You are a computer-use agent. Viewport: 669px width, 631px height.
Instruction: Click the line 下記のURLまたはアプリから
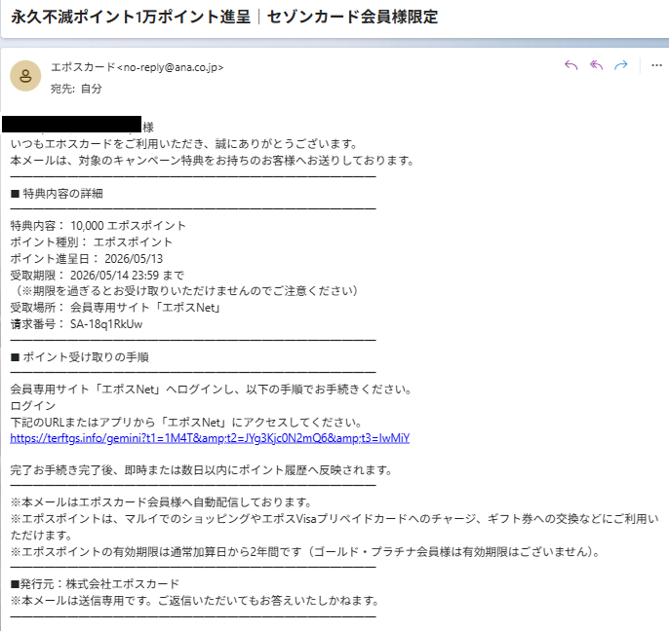186,423
